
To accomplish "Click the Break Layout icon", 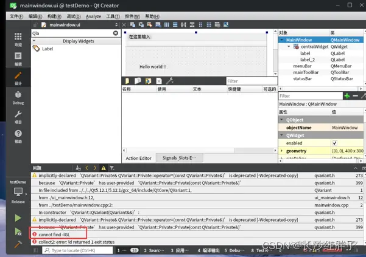I will (x=217, y=24).
